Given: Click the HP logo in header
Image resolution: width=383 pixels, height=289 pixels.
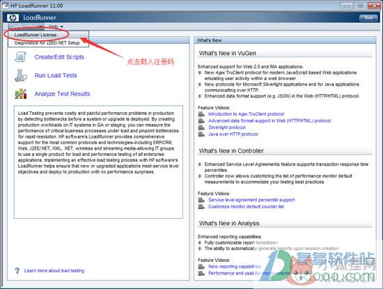Looking at the screenshot, I should [13, 17].
